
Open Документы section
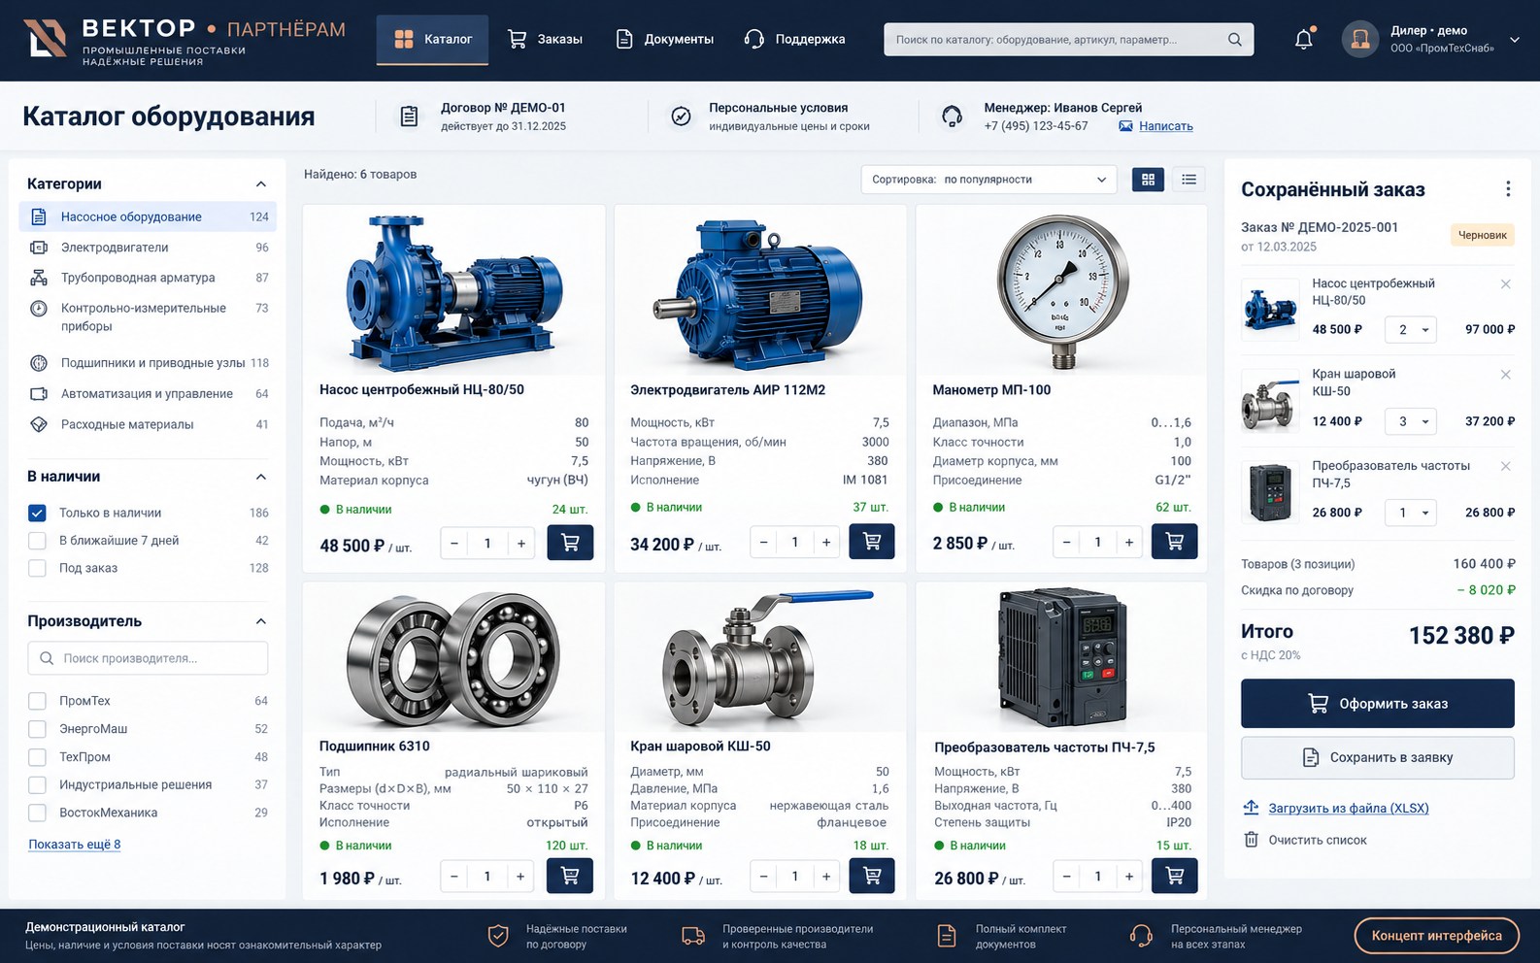(x=665, y=40)
